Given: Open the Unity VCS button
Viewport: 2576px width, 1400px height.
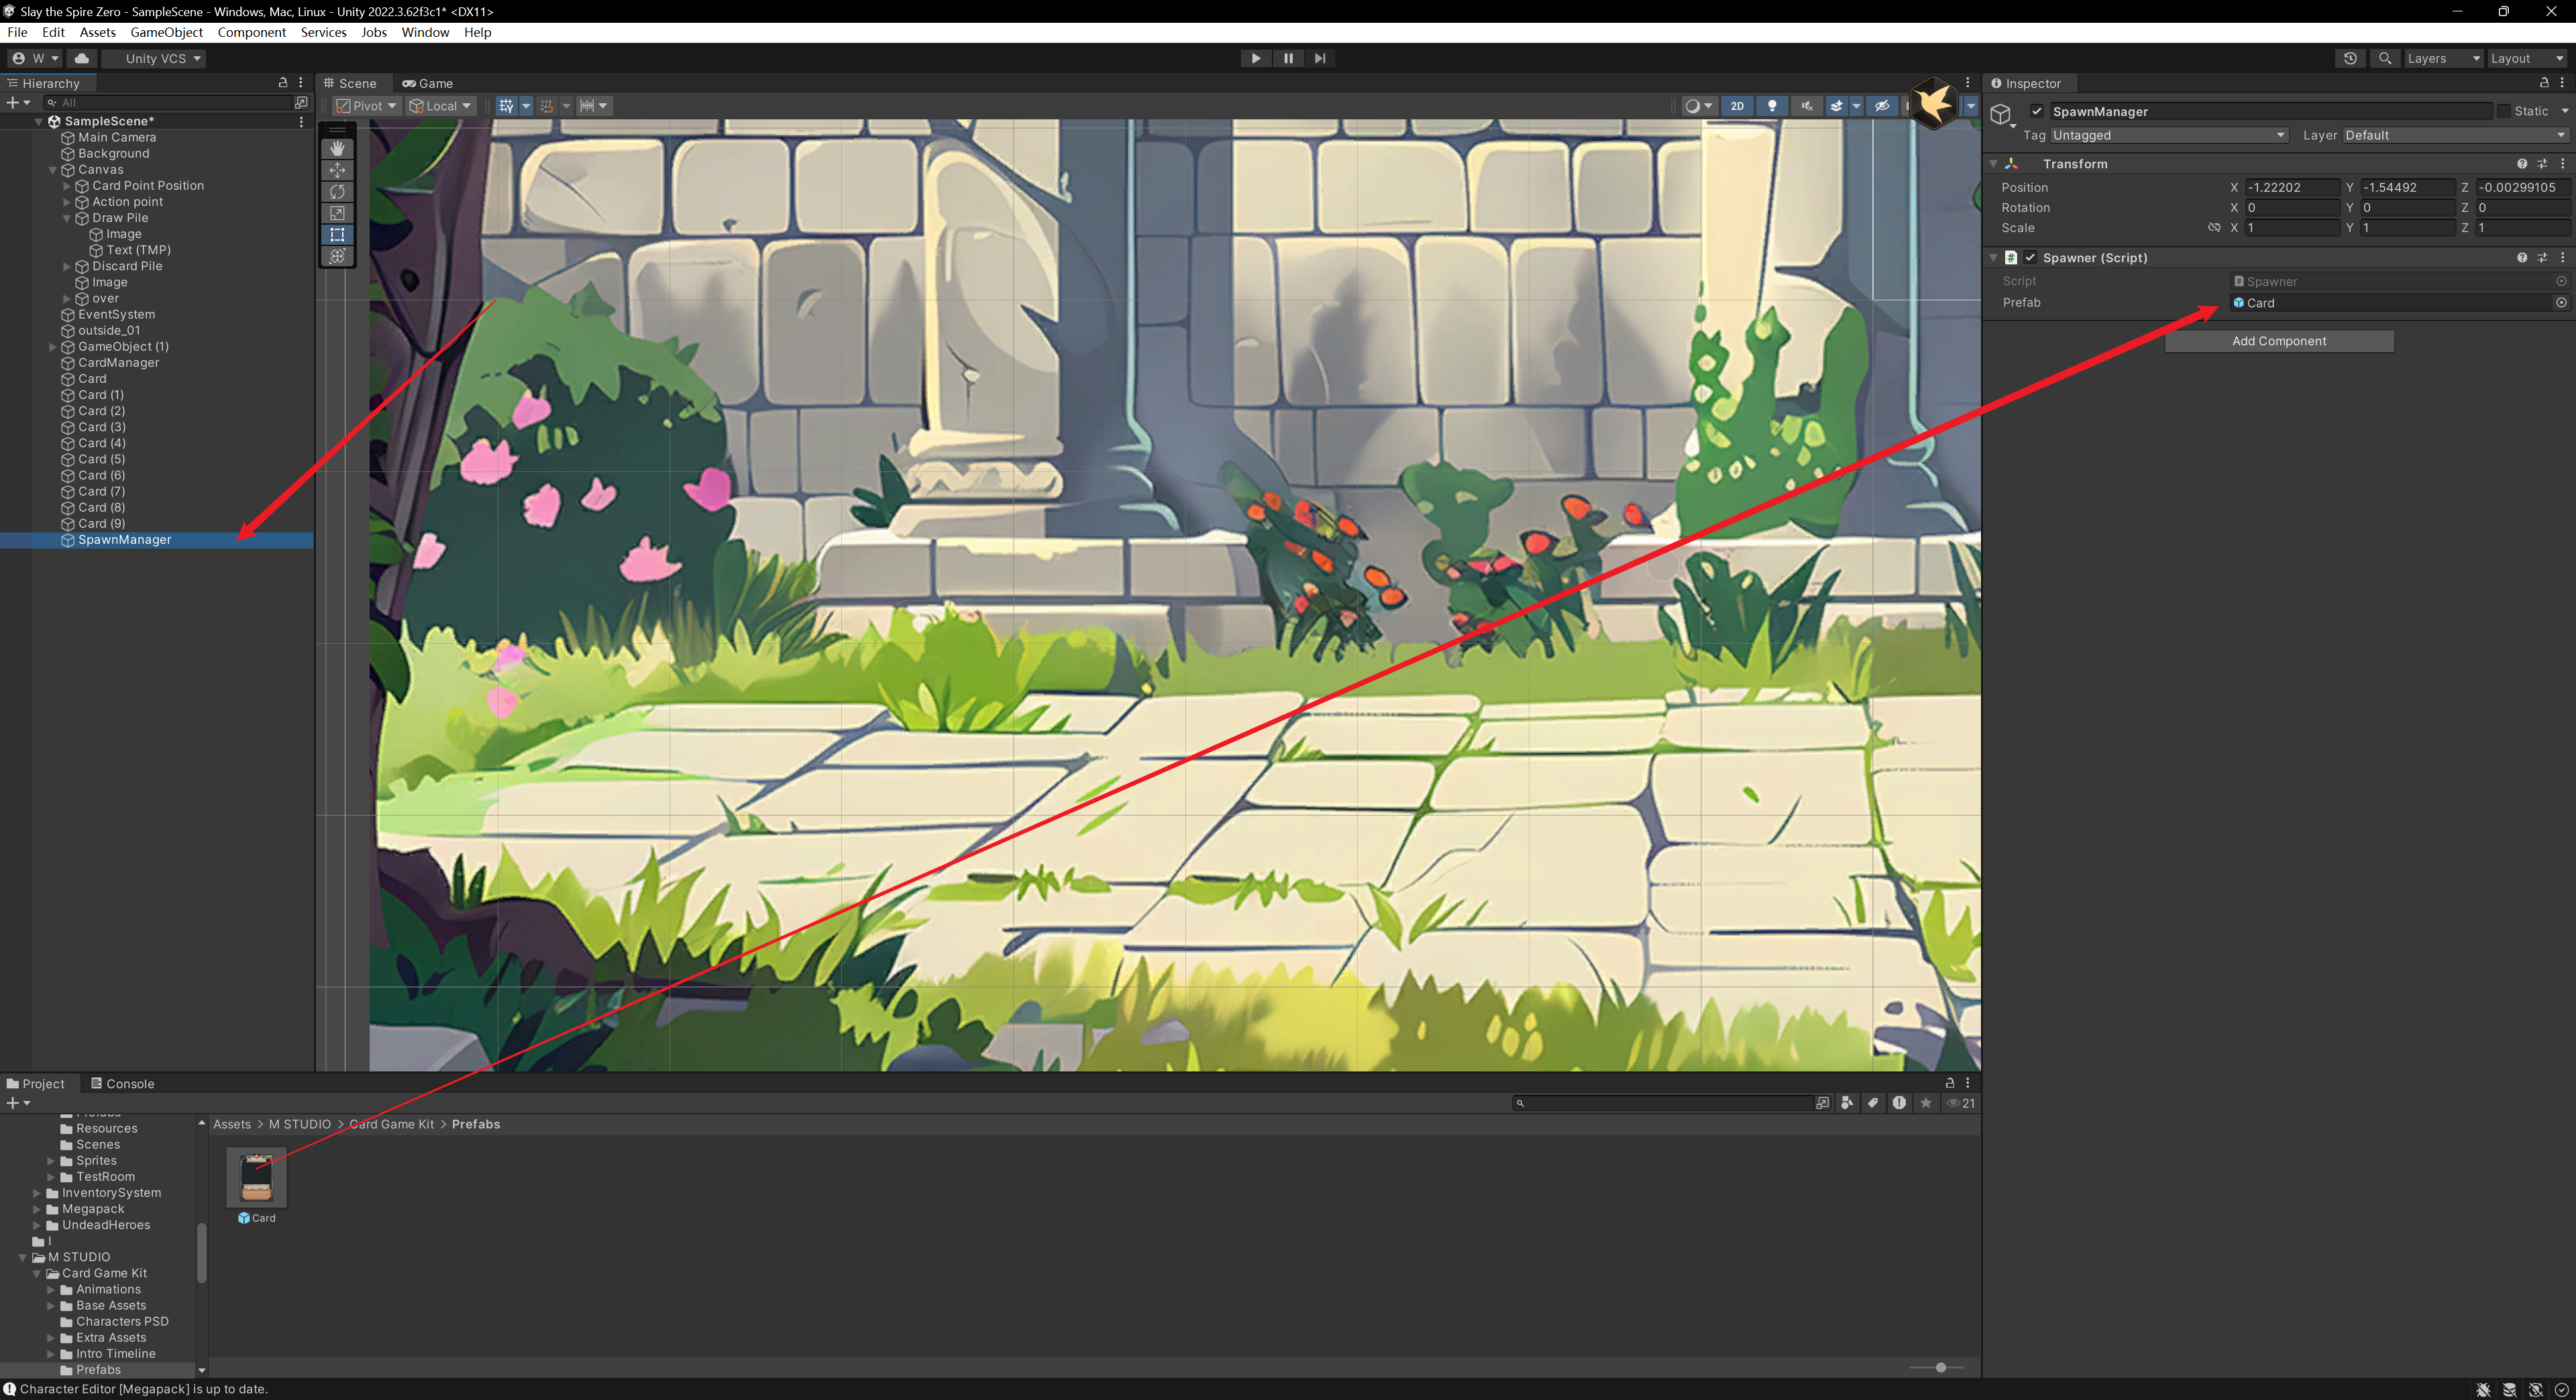Looking at the screenshot, I should pos(155,58).
